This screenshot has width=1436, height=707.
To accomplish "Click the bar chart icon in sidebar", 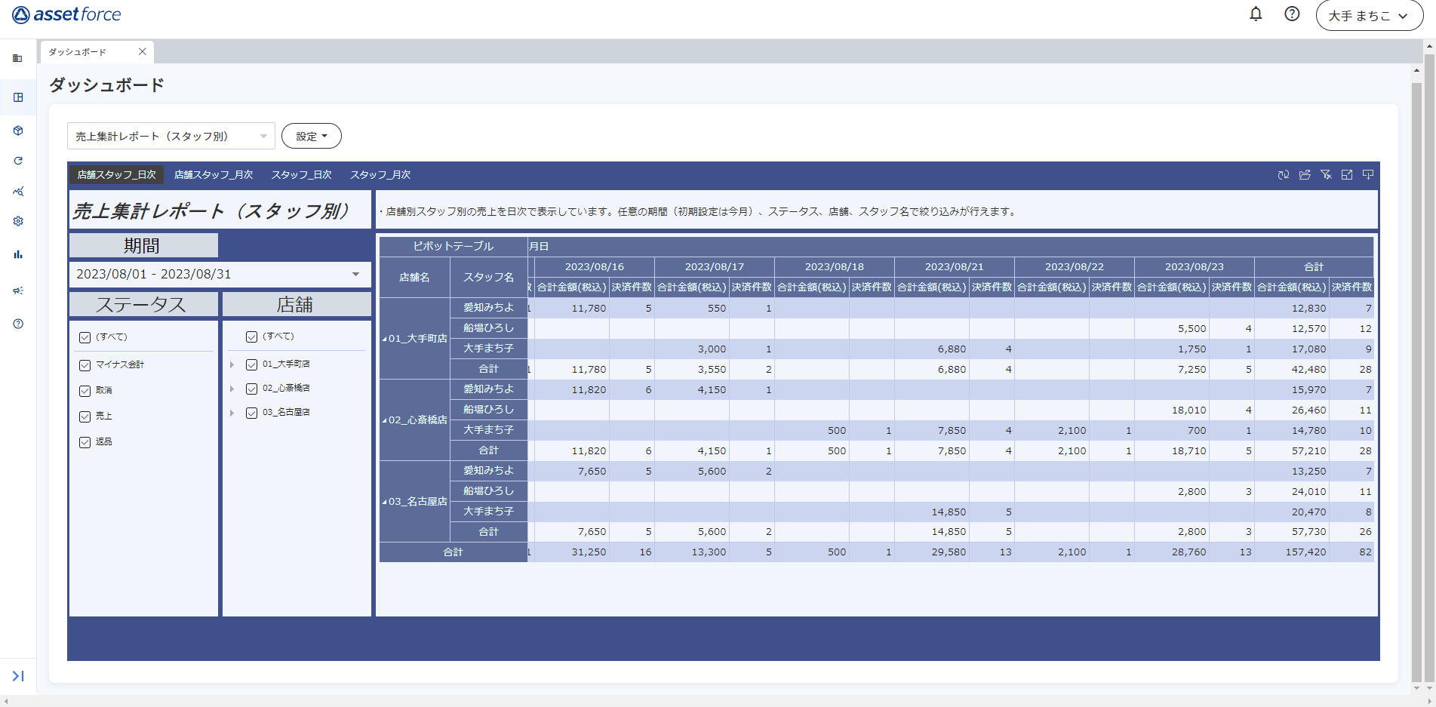I will [18, 254].
